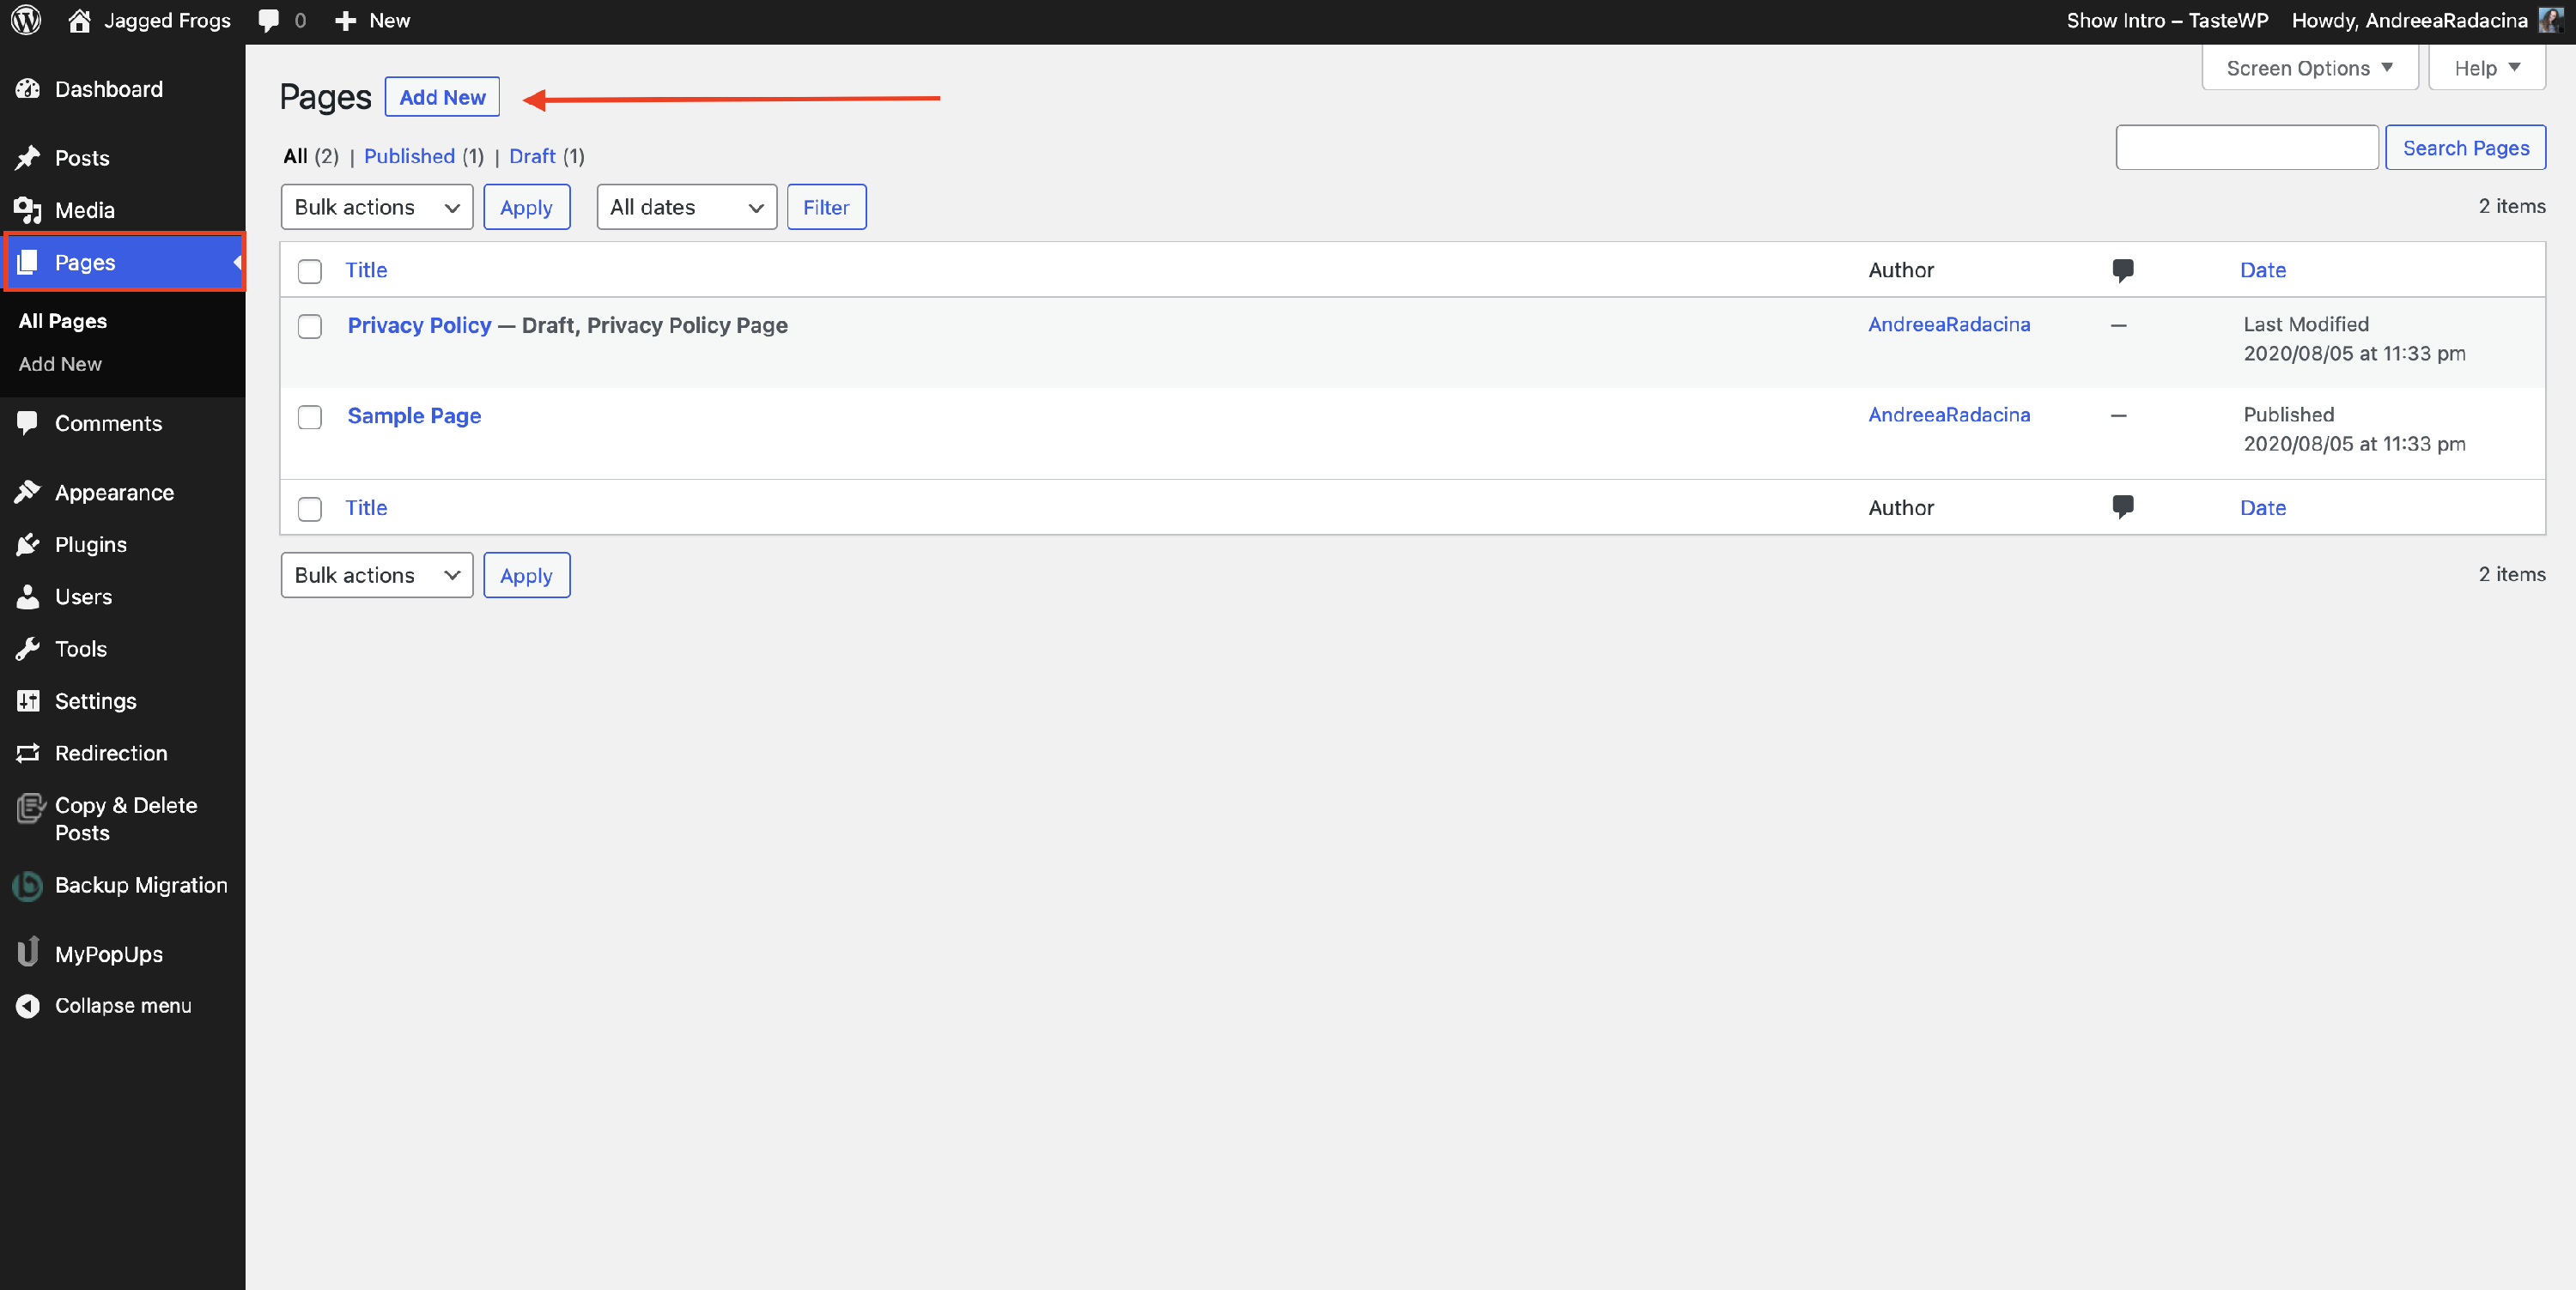Expand the Screen Options panel

coord(2308,68)
